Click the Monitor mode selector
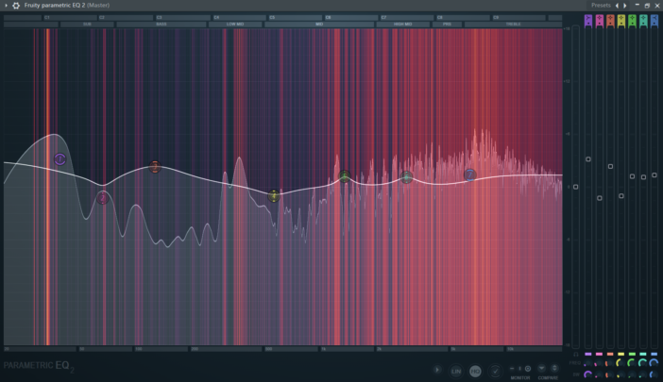The width and height of the screenshot is (663, 382). click(x=519, y=368)
